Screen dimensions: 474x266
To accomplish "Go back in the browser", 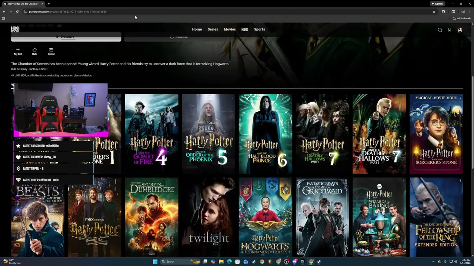I will coord(4,11).
